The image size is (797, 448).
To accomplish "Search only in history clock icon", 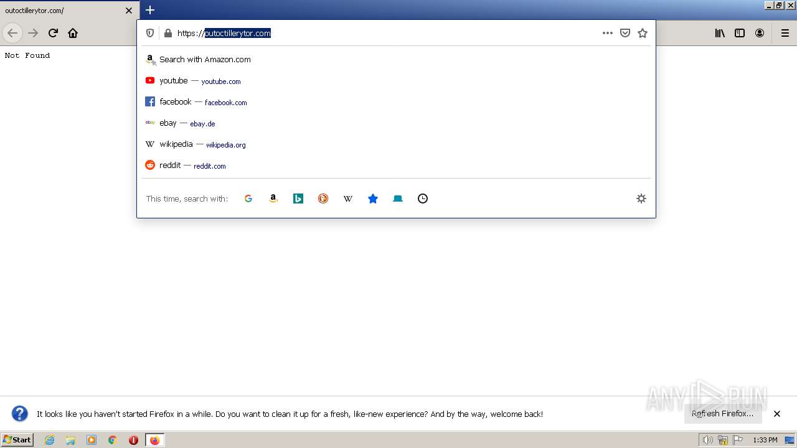I will (x=423, y=198).
